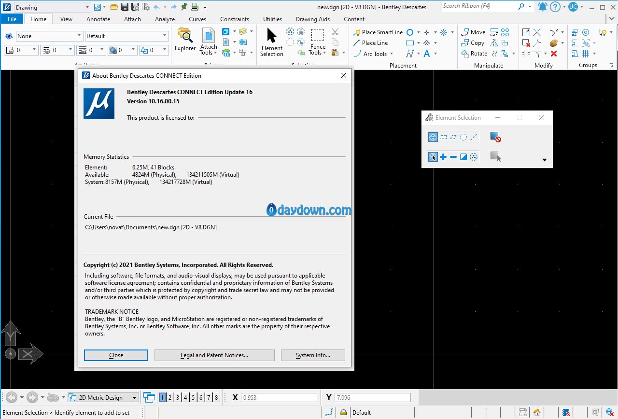The width and height of the screenshot is (618, 419).
Task: Click the Redo arrow in the quick access toolbar
Action: click(x=173, y=7)
